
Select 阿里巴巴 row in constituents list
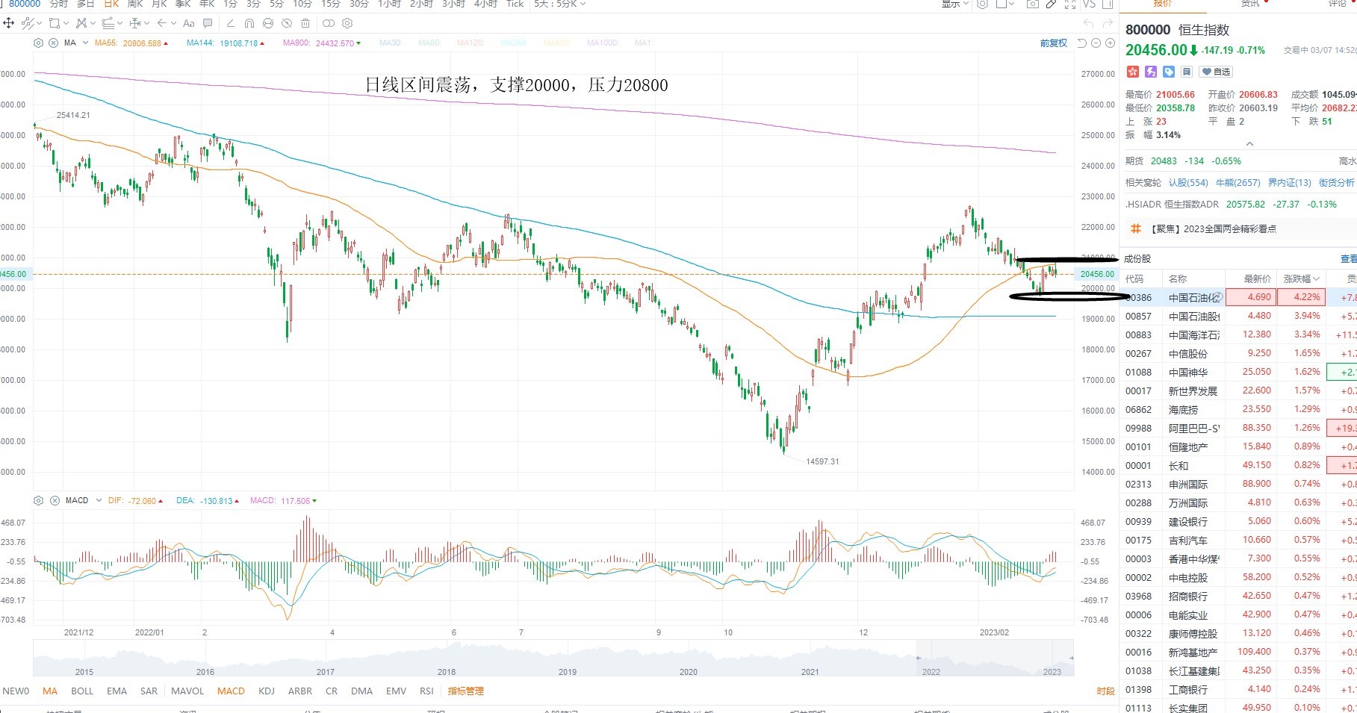point(1238,428)
